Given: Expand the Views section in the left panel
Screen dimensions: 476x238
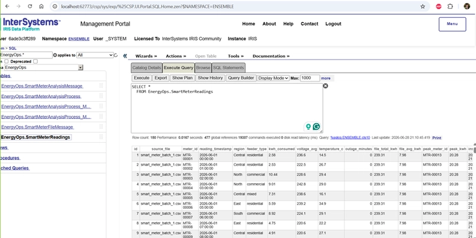Looking at the screenshot, I should coord(4,148).
